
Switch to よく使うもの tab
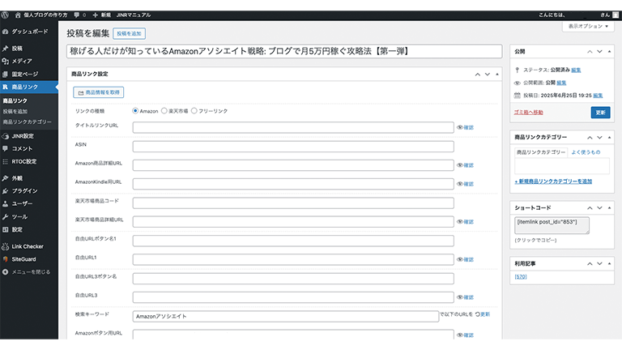pos(586,152)
